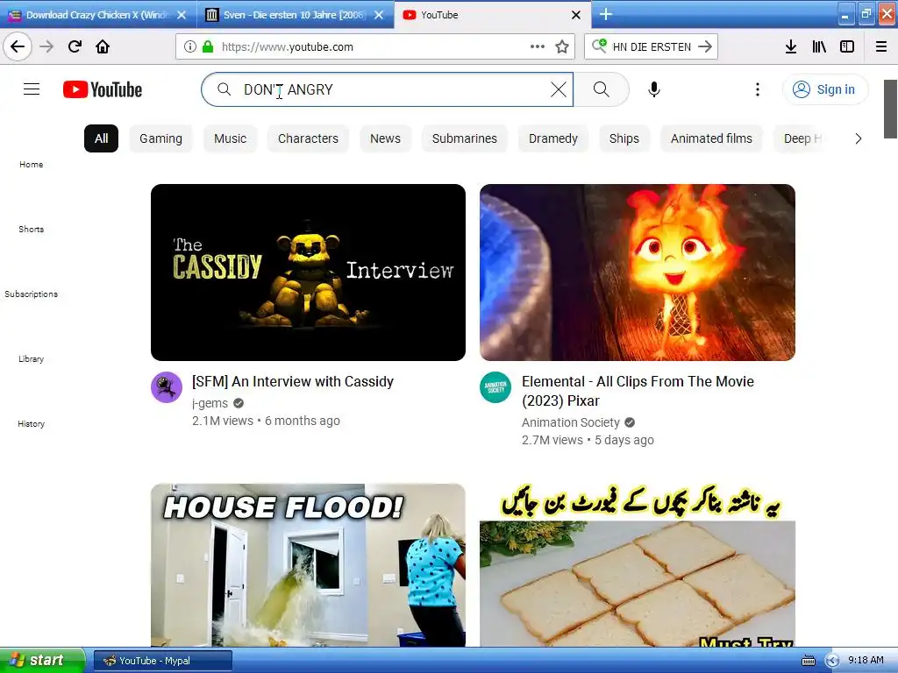Click the keyboard icon in system tray
Image resolution: width=898 pixels, height=673 pixels.
point(808,661)
